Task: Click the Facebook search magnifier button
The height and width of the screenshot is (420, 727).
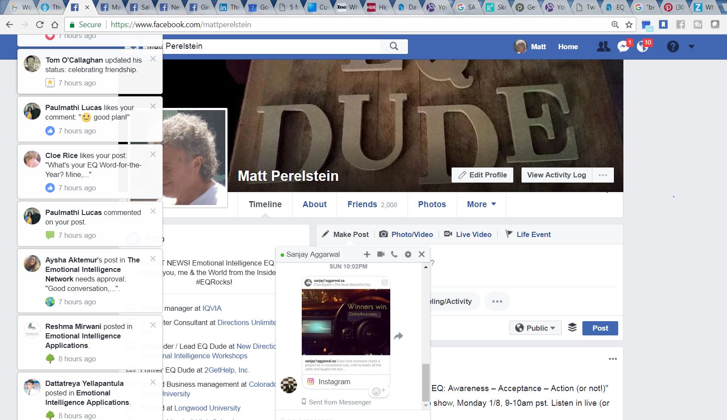Action: click(394, 46)
